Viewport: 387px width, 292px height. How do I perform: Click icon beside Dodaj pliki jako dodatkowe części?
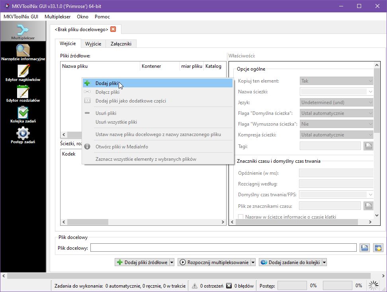(87, 101)
